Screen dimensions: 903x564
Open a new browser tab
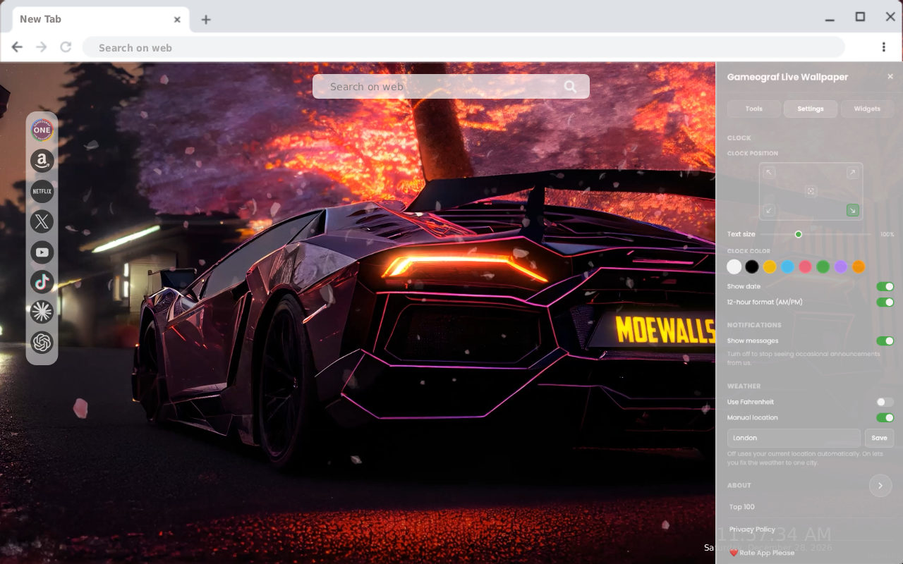click(206, 20)
